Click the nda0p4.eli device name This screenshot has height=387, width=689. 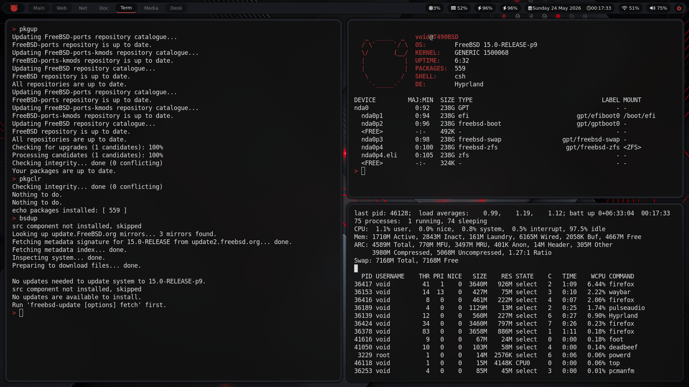coord(379,155)
